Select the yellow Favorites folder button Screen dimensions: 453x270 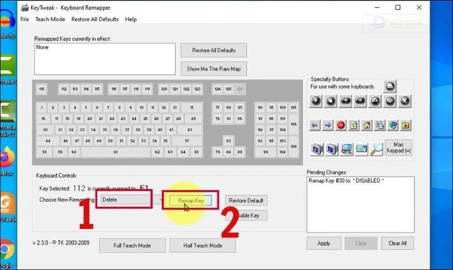pos(406,125)
